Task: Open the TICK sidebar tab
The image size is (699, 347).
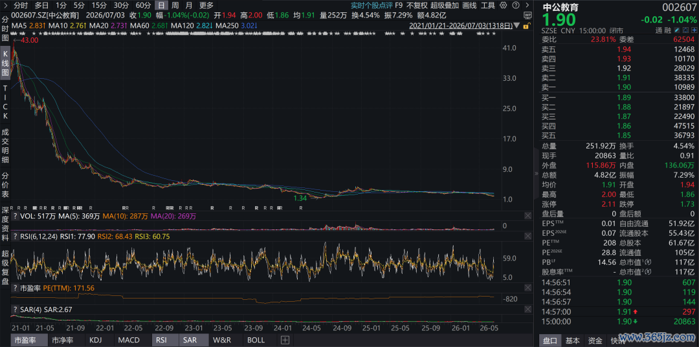Action: 5,102
